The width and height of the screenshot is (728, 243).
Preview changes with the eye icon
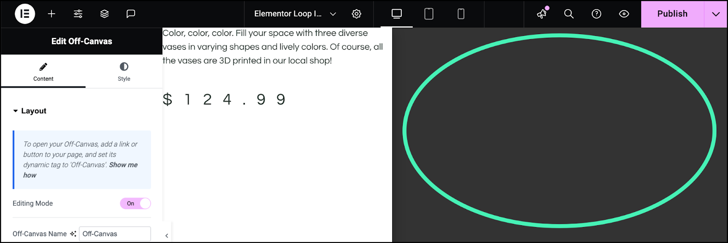click(x=624, y=14)
